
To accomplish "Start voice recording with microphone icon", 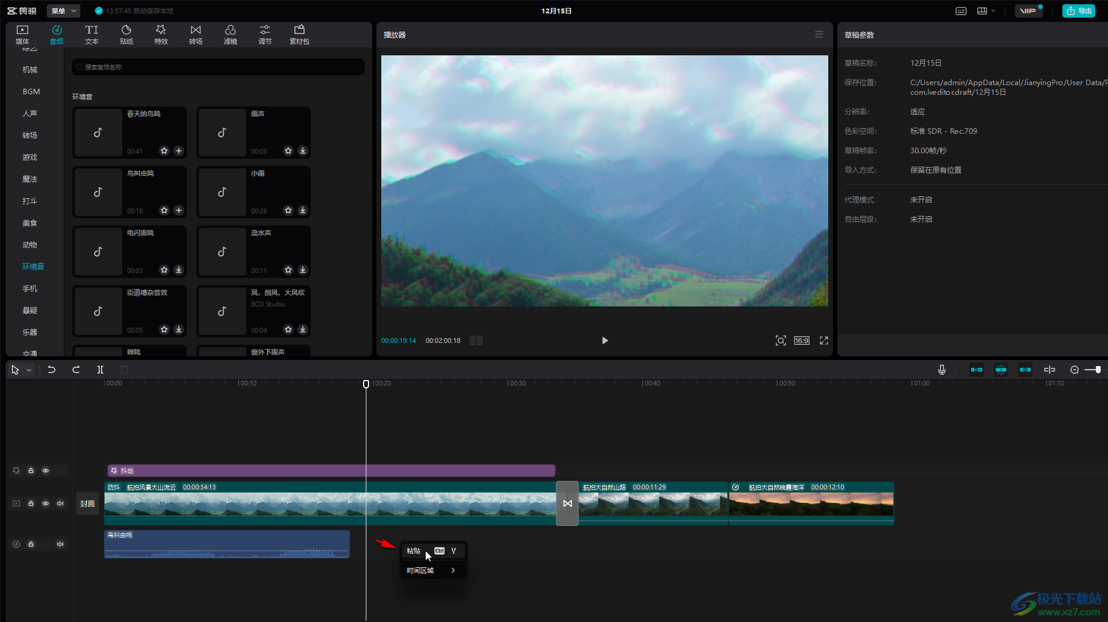I will [x=942, y=370].
